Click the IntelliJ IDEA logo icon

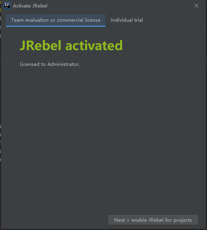point(7,6)
